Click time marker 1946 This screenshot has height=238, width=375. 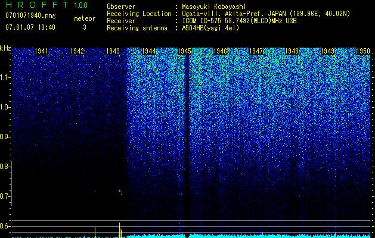tap(220, 51)
